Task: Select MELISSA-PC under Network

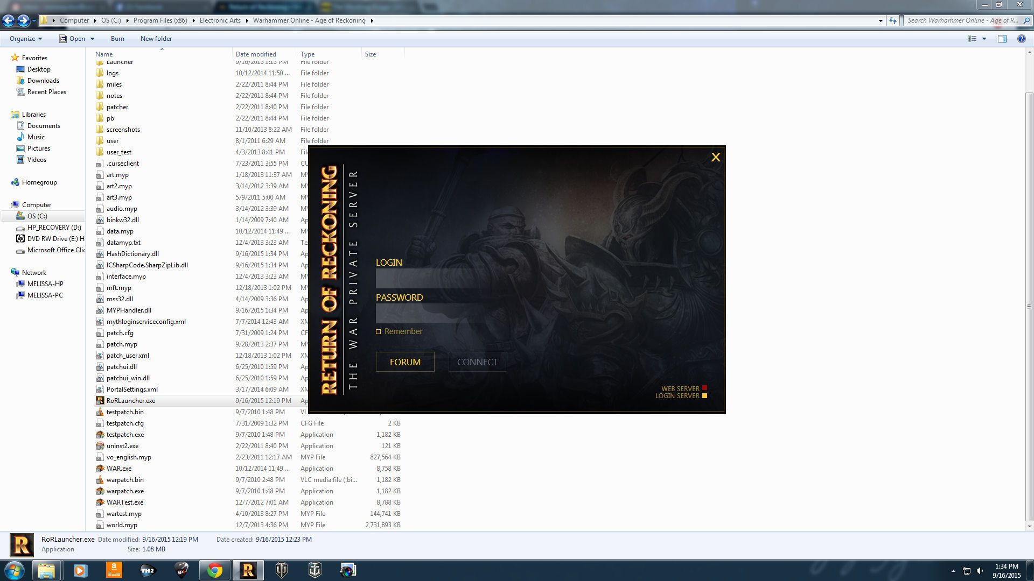Action: [45, 295]
